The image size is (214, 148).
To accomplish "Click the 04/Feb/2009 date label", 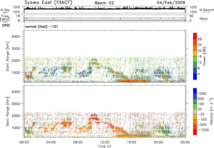I will [x=171, y=3].
